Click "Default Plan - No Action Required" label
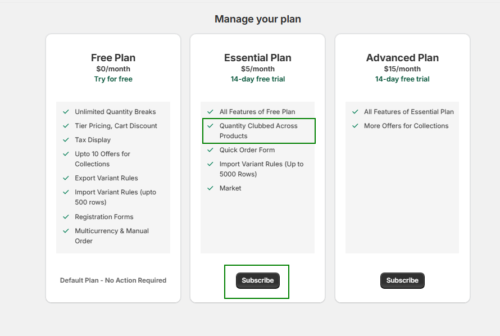The image size is (500, 336). point(113,280)
